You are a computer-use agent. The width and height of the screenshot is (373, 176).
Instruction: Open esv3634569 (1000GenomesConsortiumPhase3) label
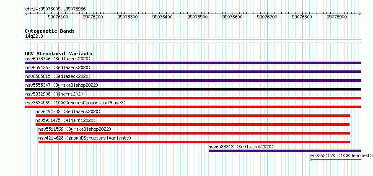[75, 103]
